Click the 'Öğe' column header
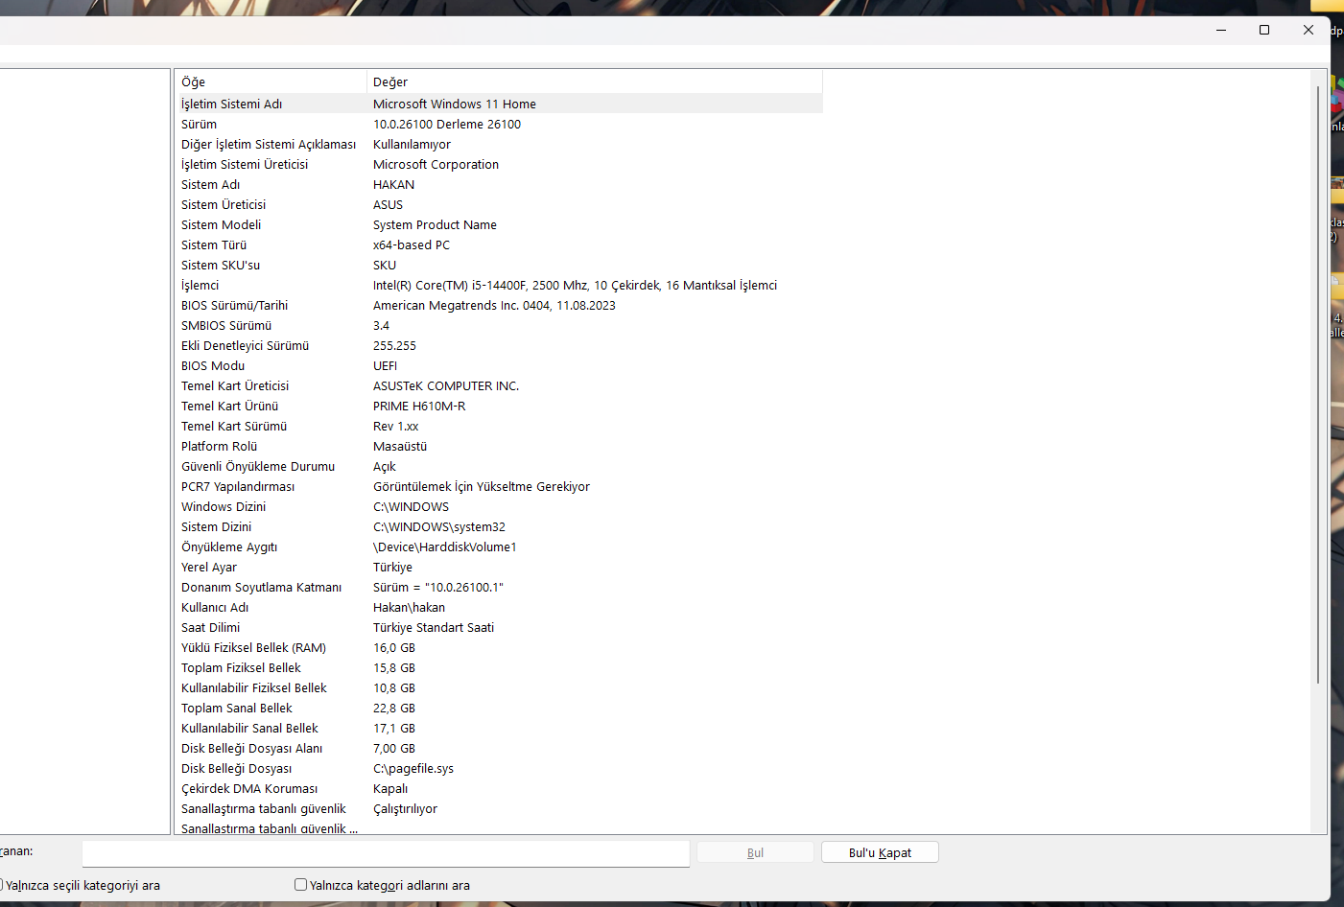1344x907 pixels. (x=271, y=81)
